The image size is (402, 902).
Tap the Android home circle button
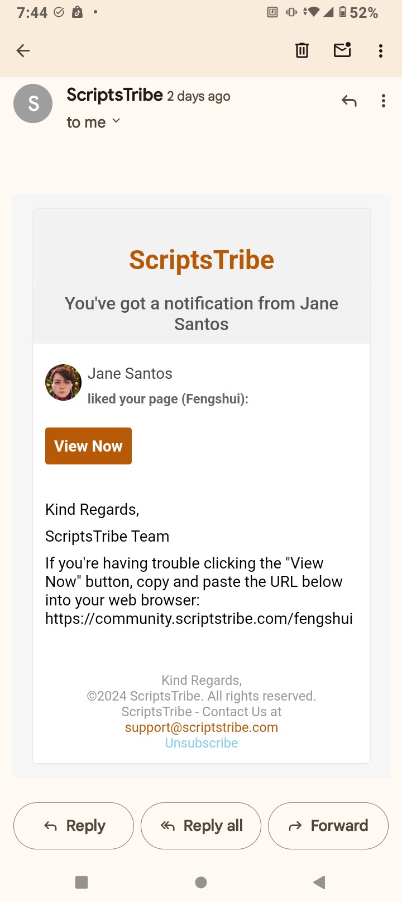(x=201, y=882)
